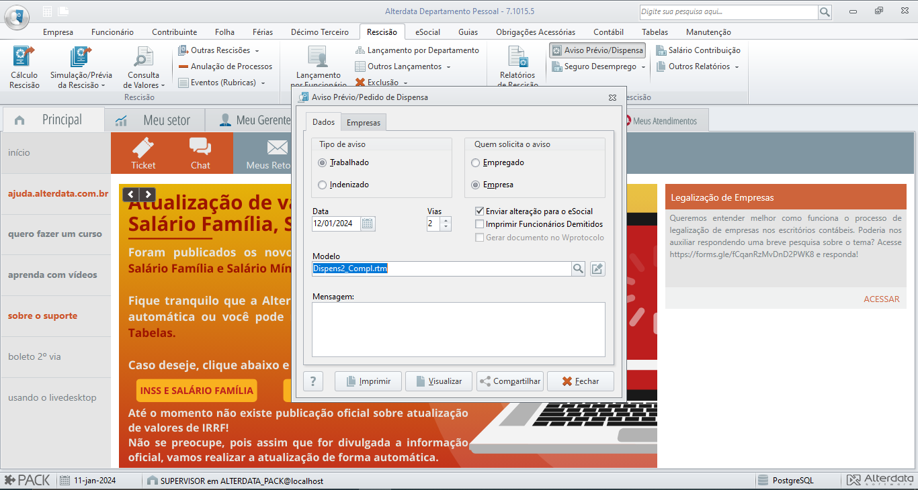Image resolution: width=918 pixels, height=490 pixels.
Task: Click Salário Contribuição in the ribbon
Action: click(698, 50)
